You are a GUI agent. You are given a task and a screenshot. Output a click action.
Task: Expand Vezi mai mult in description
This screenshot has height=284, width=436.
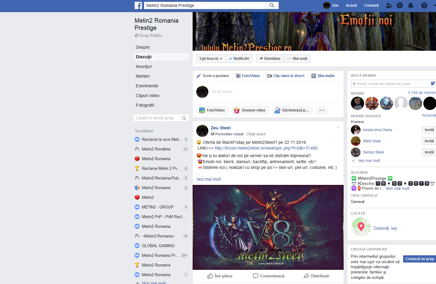[397, 188]
